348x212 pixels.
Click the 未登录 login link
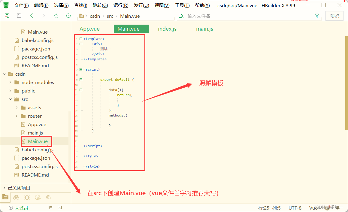click(22, 208)
